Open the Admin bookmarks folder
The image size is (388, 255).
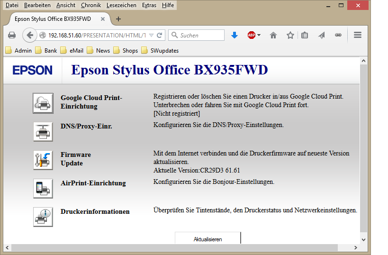[x=19, y=51]
